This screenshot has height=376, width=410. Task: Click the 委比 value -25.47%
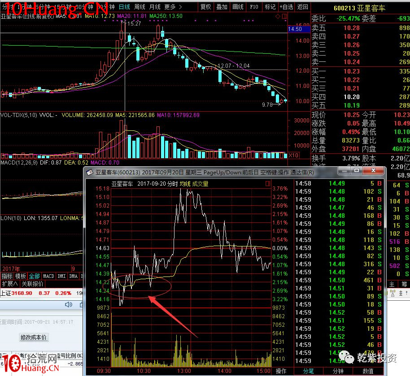pos(348,19)
